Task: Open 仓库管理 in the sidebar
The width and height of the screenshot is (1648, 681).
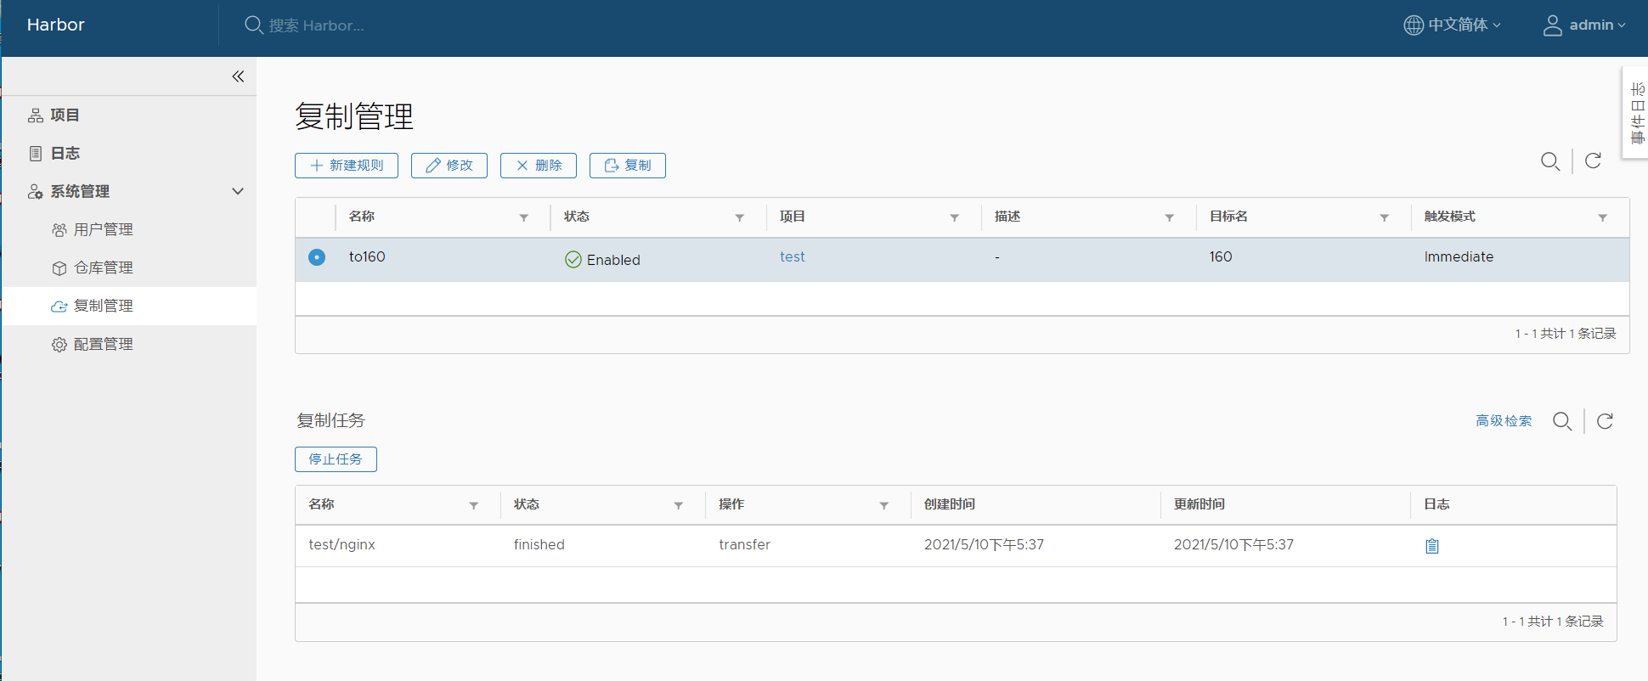Action: coord(103,268)
